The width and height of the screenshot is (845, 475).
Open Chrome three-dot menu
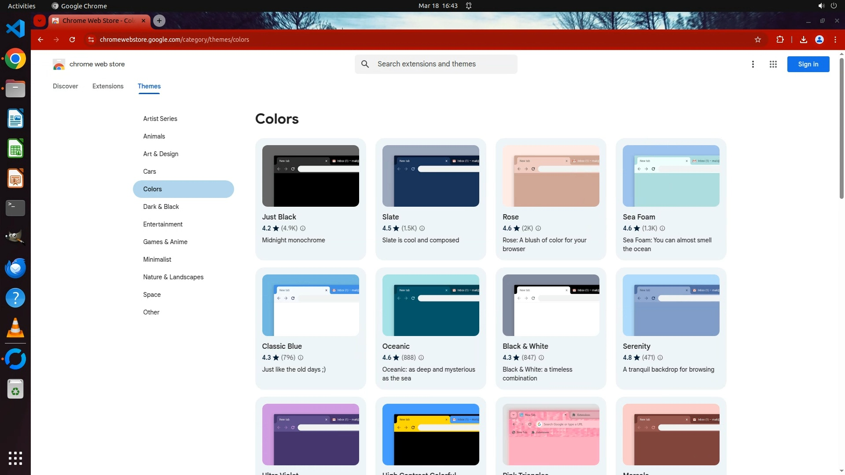pos(835,40)
